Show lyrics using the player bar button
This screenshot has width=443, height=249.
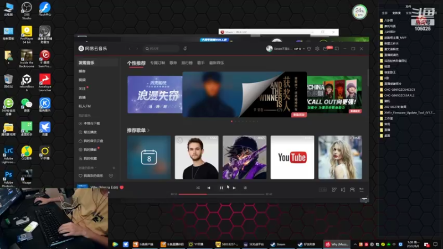click(245, 188)
